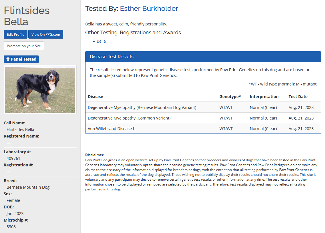Open tester Esther Burkholder's profile link

point(149,9)
